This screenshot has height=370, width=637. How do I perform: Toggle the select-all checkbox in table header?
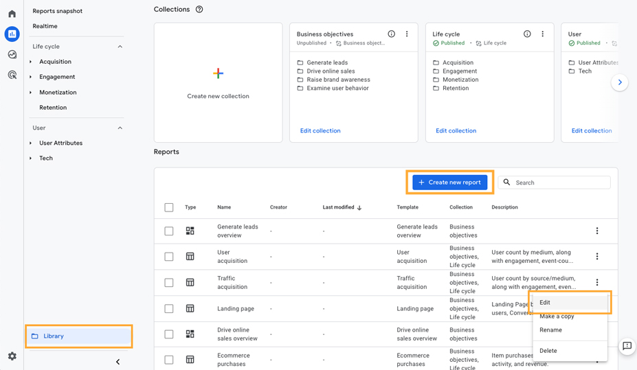pos(169,207)
